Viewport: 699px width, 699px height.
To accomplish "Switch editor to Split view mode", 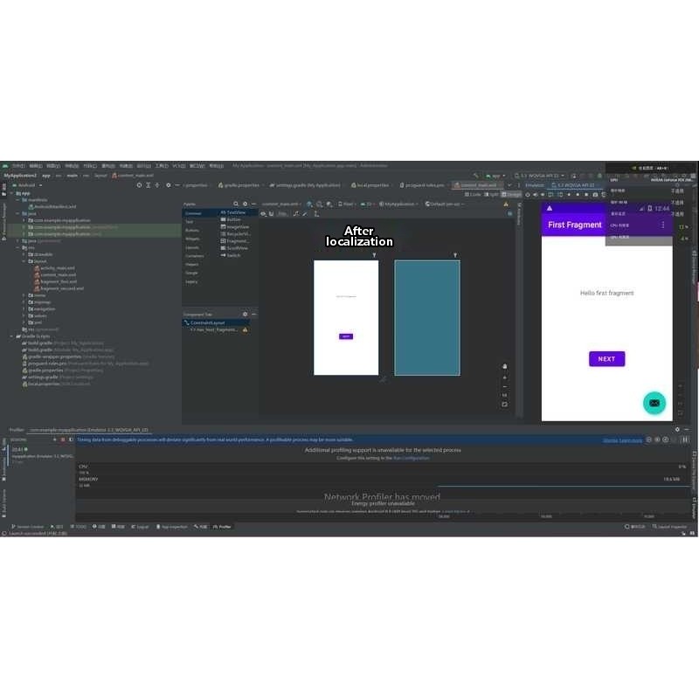I will pyautogui.click(x=493, y=195).
